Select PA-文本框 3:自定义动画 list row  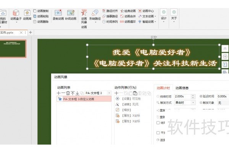point(84,99)
